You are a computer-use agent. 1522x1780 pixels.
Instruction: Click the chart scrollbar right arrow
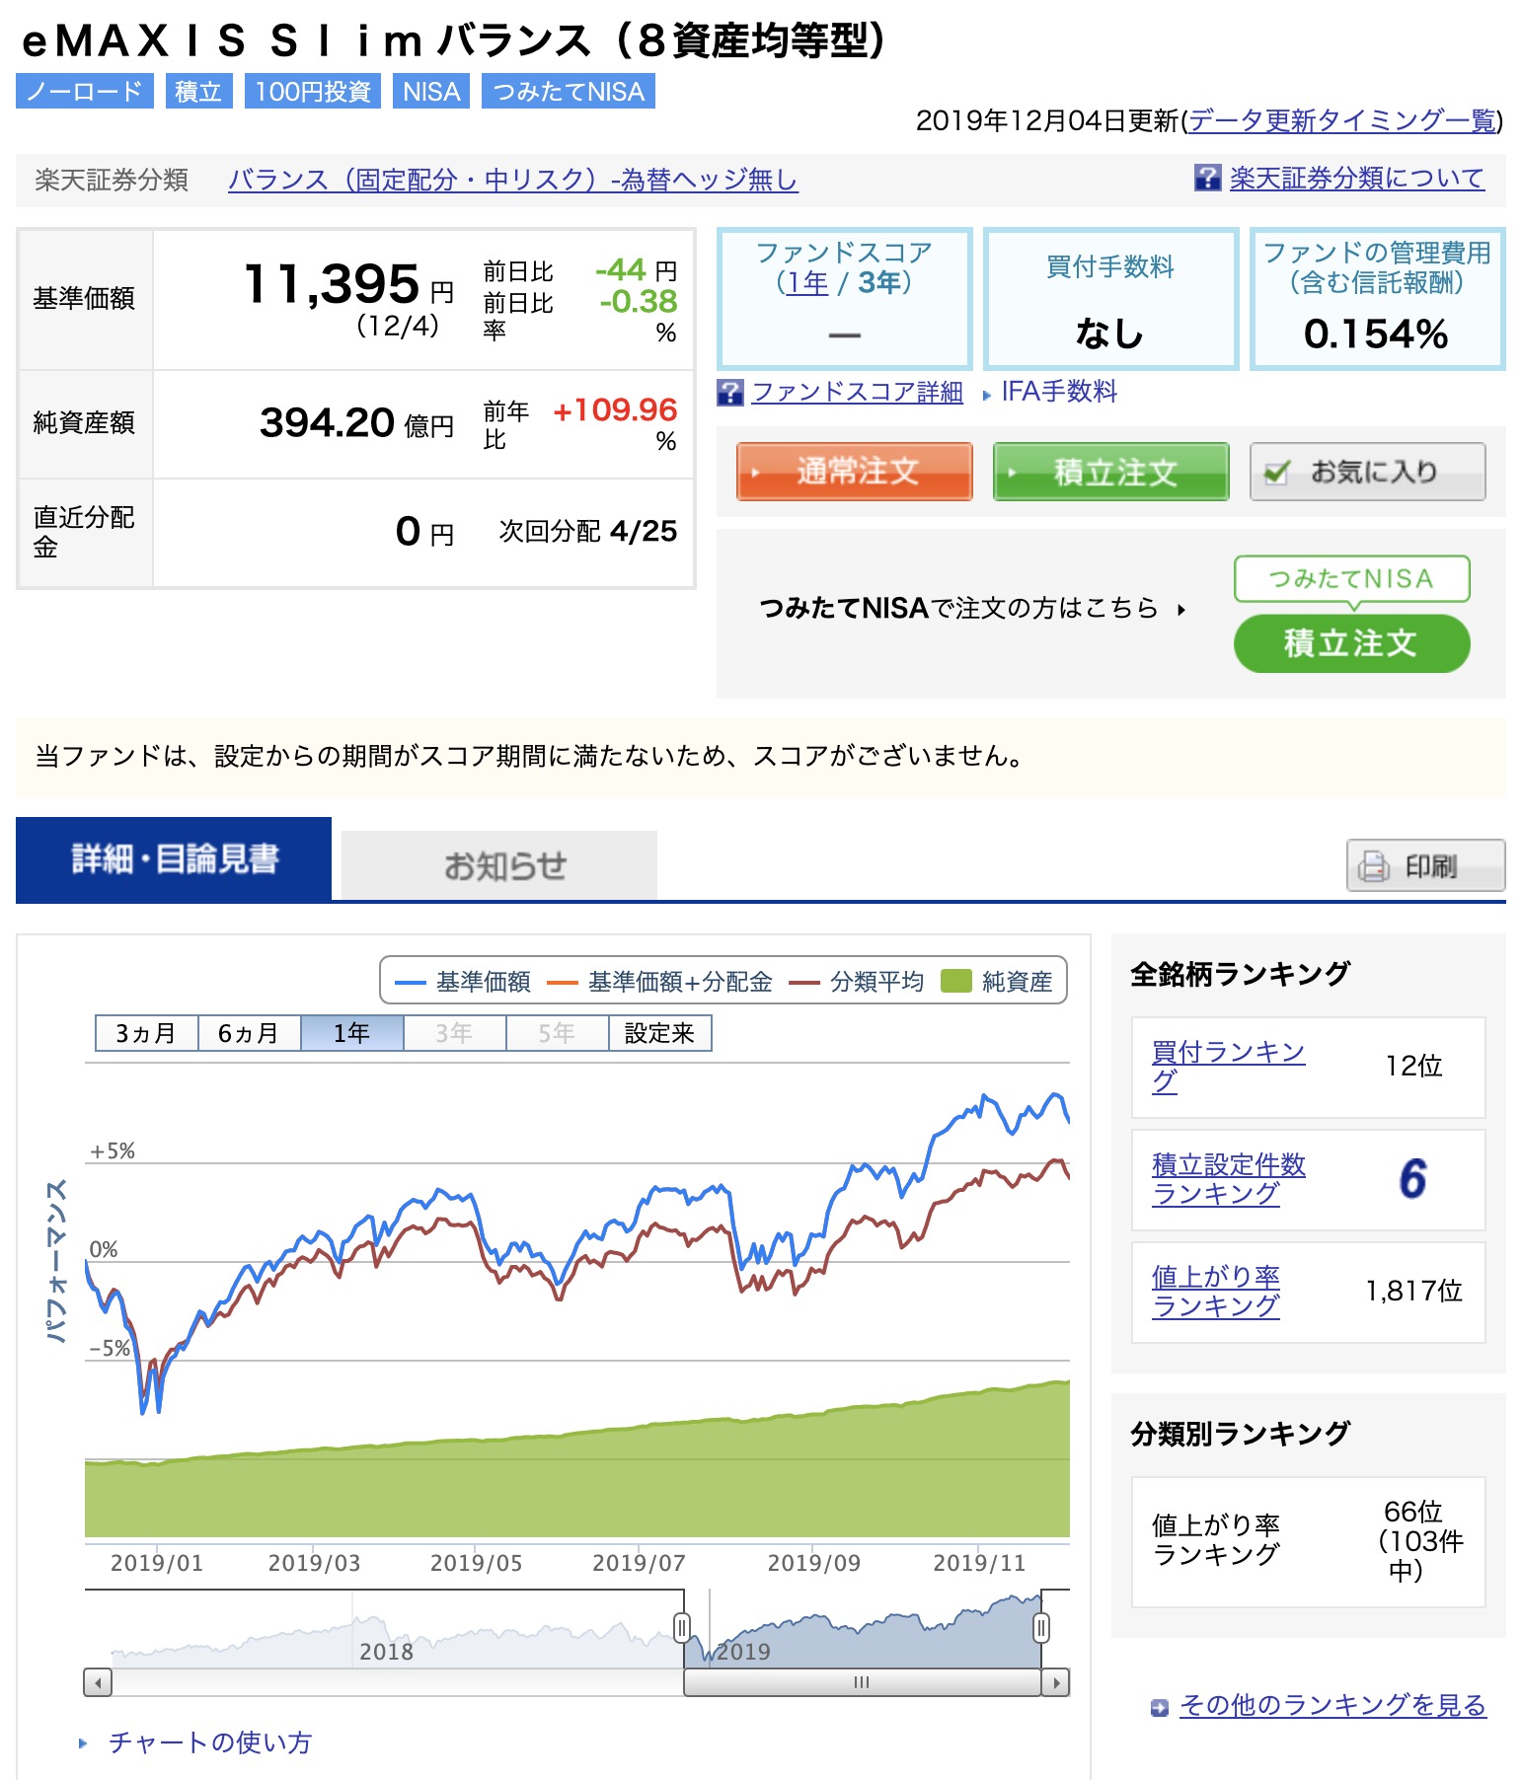[1056, 1682]
